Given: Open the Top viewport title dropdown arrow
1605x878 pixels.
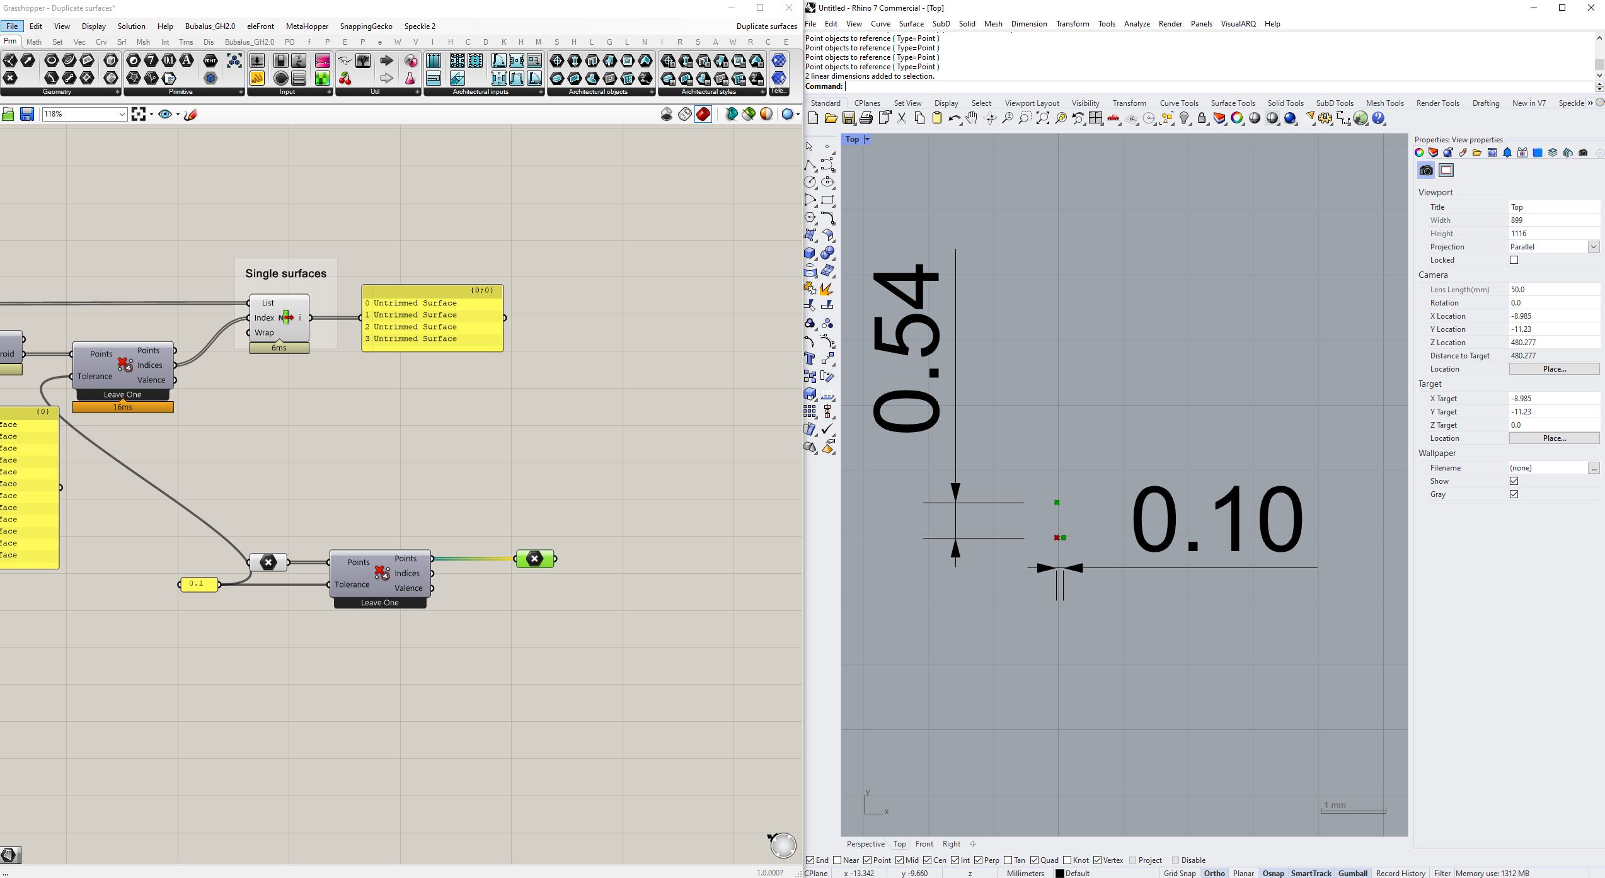Looking at the screenshot, I should pos(867,139).
